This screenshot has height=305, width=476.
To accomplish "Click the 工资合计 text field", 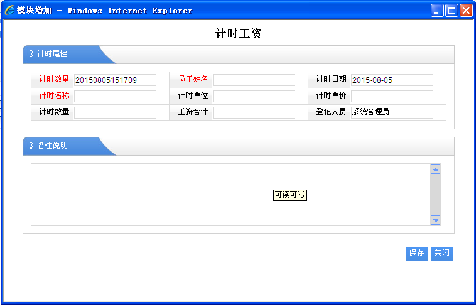I will click(x=254, y=112).
